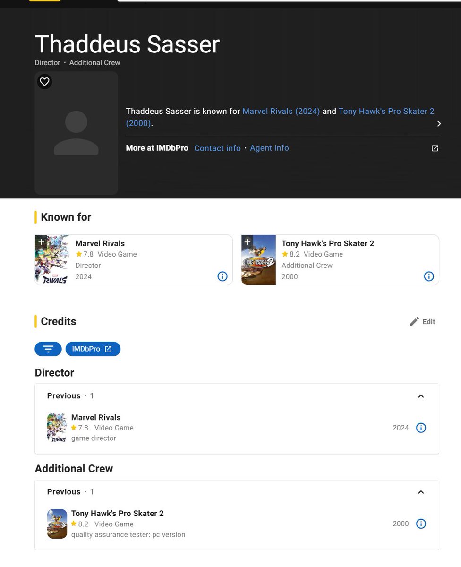Show info icon for Tony Hawk's crew credit
The width and height of the screenshot is (461, 567).
pyautogui.click(x=421, y=524)
